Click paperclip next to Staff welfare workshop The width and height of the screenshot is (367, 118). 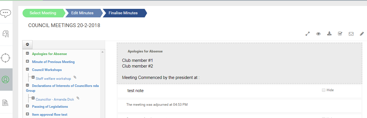click(75, 77)
